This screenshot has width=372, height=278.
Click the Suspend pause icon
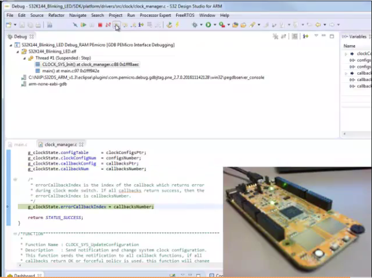click(92, 25)
